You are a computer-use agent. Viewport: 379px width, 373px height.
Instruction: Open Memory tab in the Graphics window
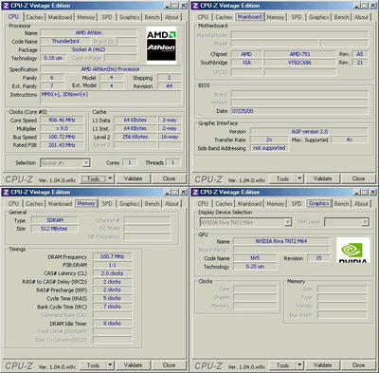(275, 204)
